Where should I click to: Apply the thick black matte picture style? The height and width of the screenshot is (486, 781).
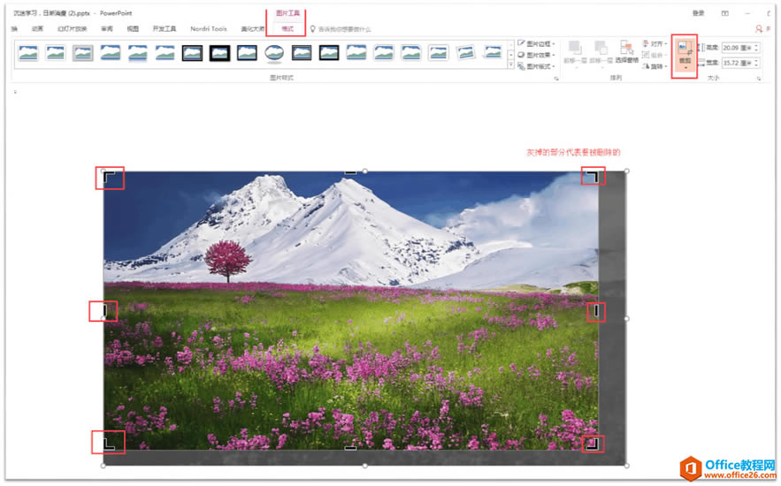point(219,53)
